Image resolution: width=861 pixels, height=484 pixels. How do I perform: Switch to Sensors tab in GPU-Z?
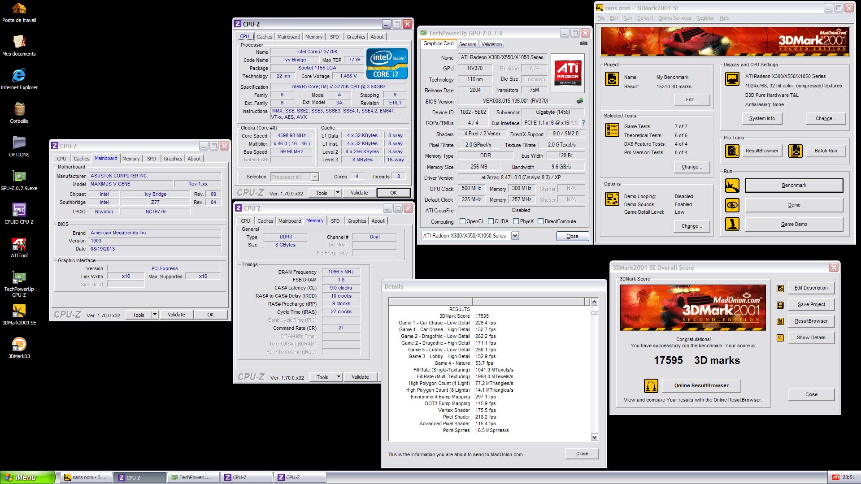(x=467, y=44)
